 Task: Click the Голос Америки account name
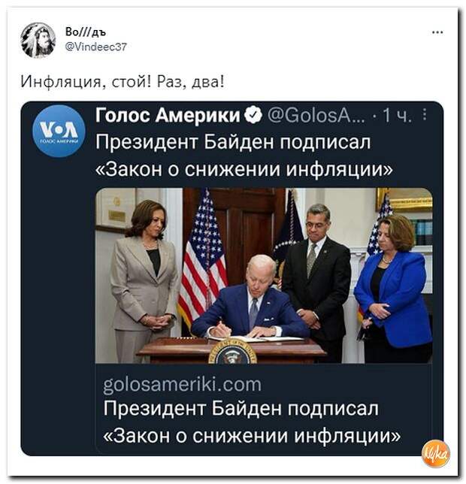[168, 115]
